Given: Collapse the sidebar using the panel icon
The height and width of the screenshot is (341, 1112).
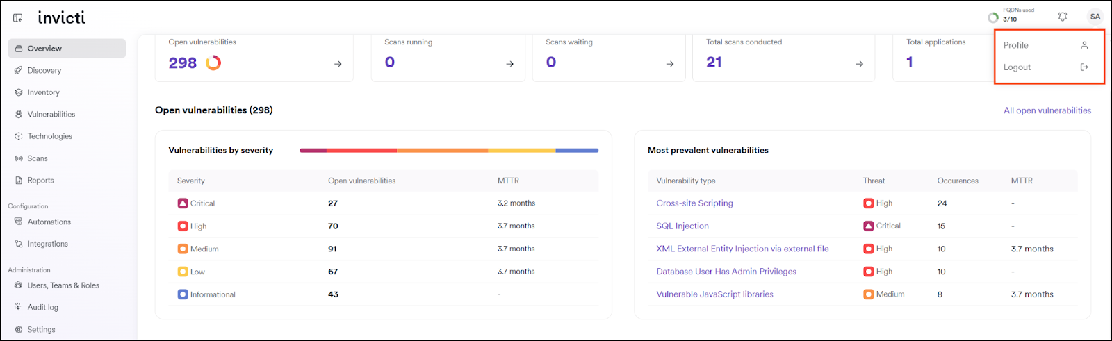Looking at the screenshot, I should click(x=17, y=17).
